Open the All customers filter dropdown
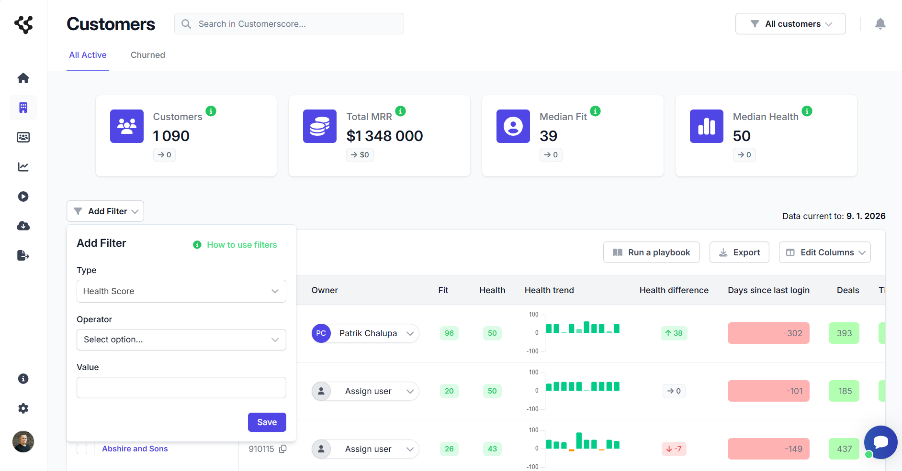 (x=790, y=24)
